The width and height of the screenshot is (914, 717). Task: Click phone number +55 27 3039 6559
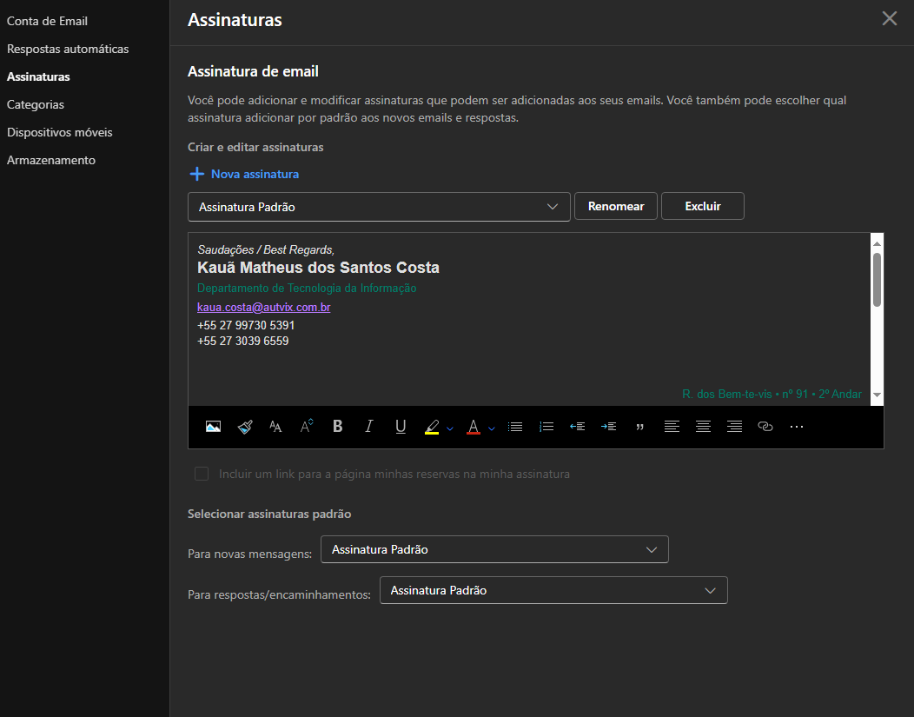click(243, 341)
